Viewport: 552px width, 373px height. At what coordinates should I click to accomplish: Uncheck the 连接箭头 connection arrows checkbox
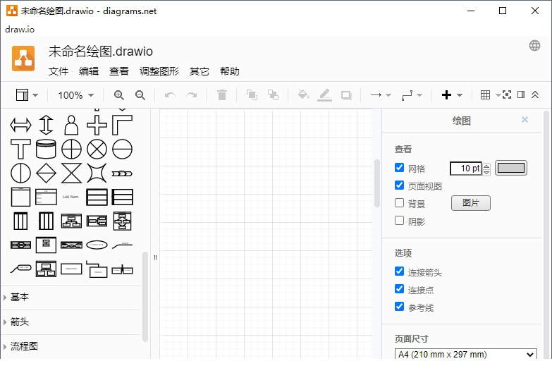399,271
